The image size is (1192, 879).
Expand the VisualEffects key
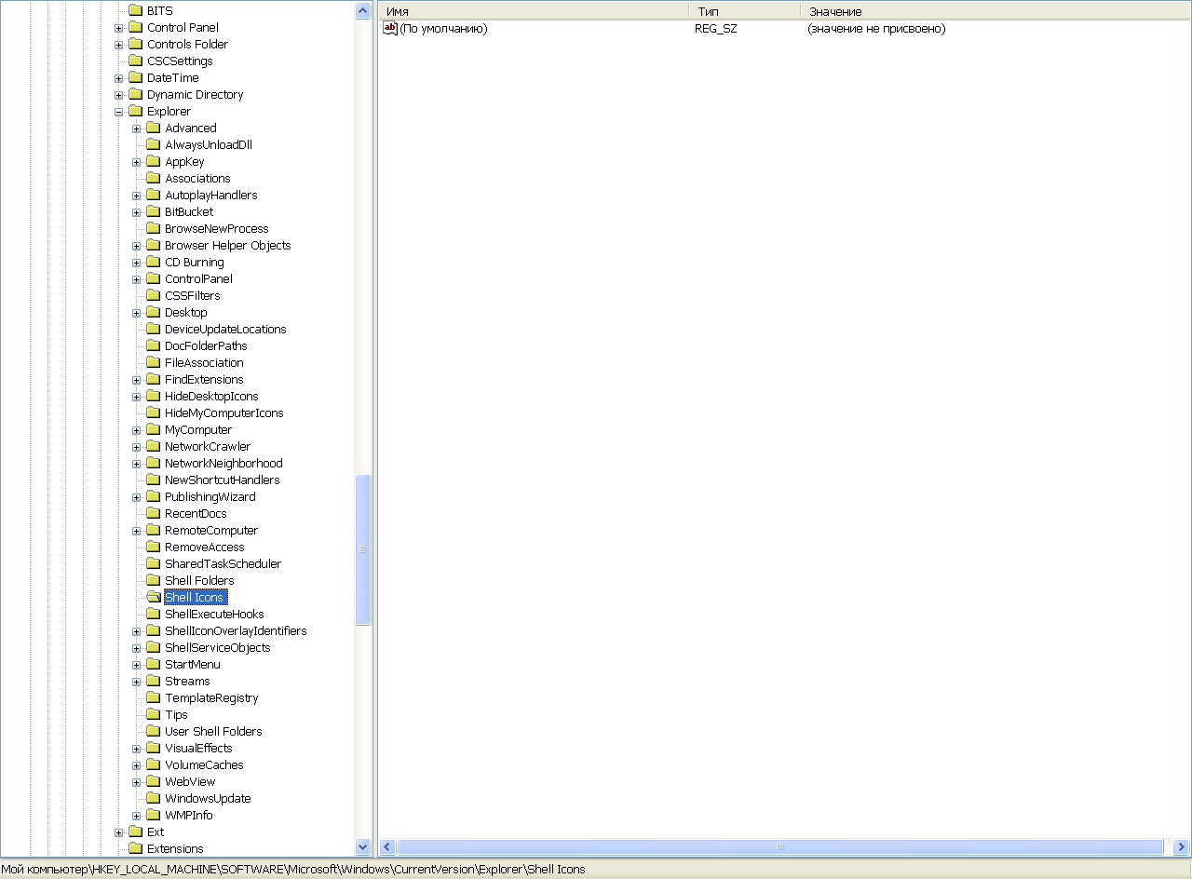(x=137, y=749)
